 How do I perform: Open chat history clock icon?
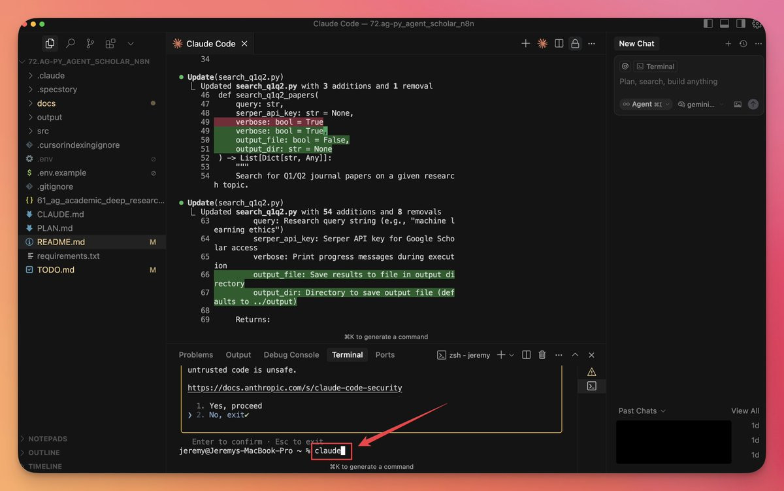(x=743, y=44)
